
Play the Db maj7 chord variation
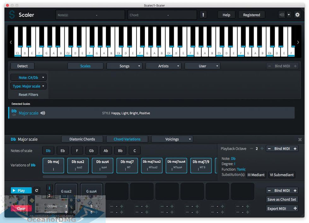pyautogui.click(x=127, y=165)
